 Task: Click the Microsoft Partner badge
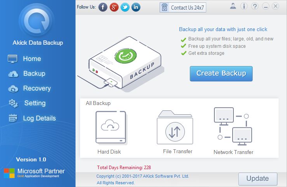click(x=35, y=173)
